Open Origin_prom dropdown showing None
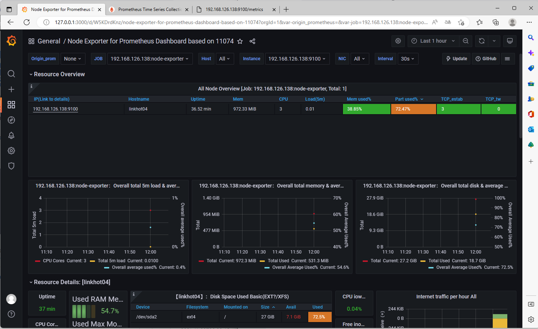This screenshot has height=329, width=538. tap(73, 59)
